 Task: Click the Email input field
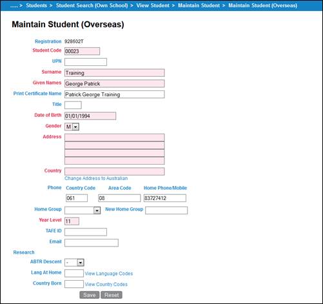tap(92, 243)
